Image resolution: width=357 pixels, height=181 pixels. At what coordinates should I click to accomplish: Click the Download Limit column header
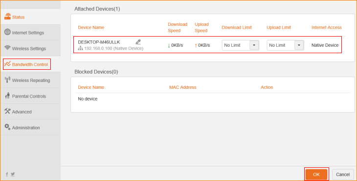(237, 27)
